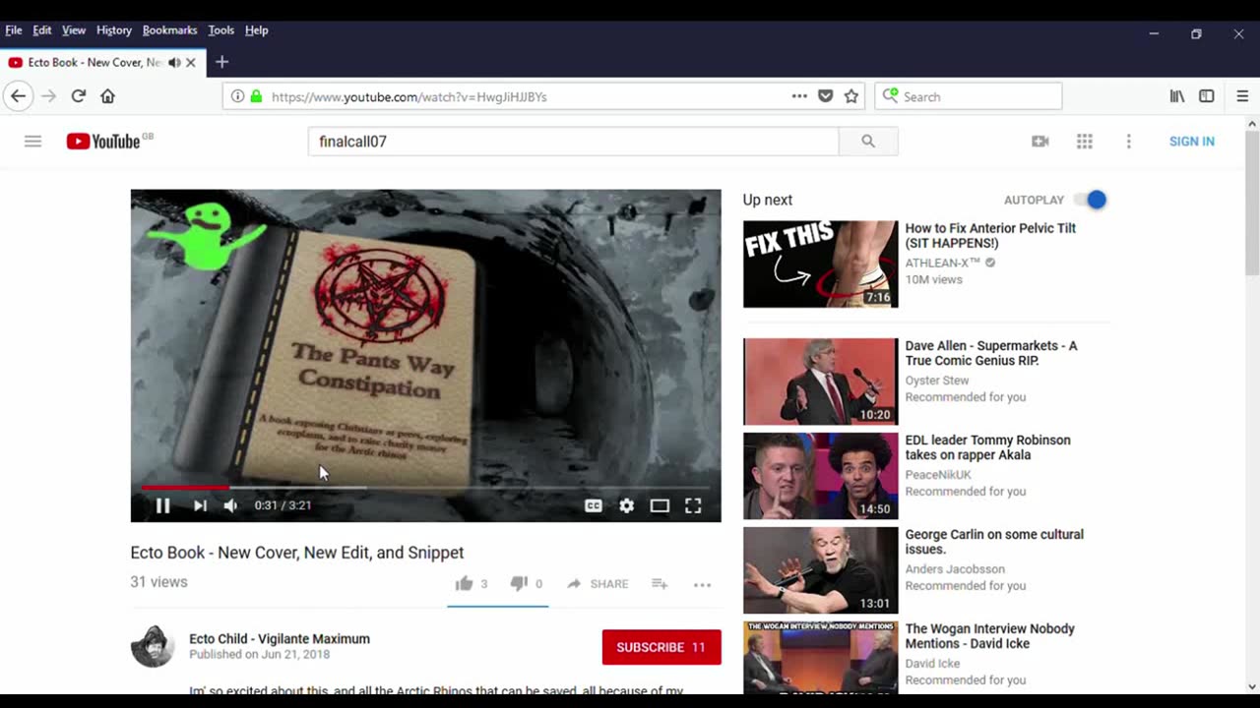Mute the tab audio speaker icon

click(x=174, y=62)
